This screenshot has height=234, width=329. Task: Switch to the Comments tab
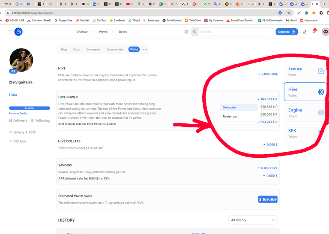[93, 49]
